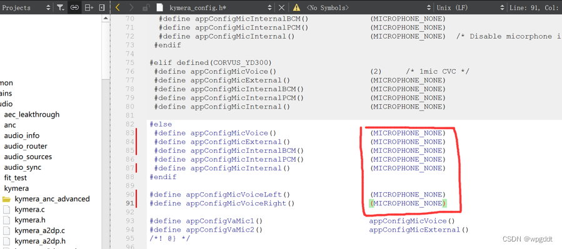Click MICROPHONE_NONE on line 91
The image size is (562, 249).
[x=408, y=203]
